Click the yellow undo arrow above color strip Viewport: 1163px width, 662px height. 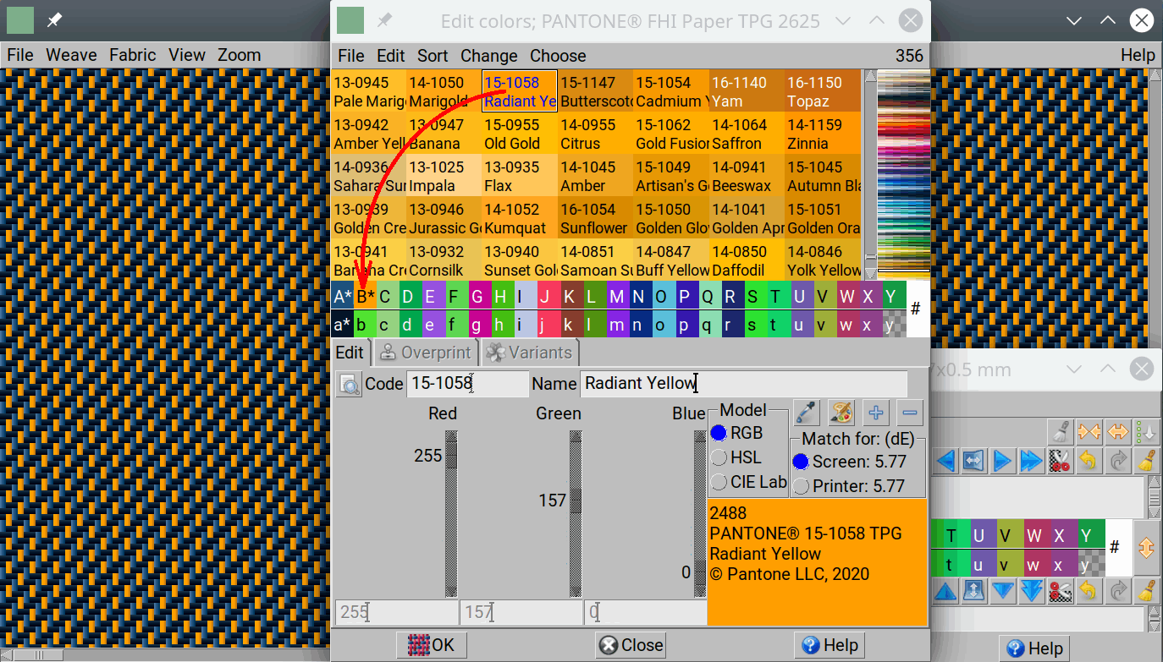click(x=1089, y=461)
